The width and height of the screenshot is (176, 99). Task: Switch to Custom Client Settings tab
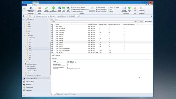(x=70, y=94)
